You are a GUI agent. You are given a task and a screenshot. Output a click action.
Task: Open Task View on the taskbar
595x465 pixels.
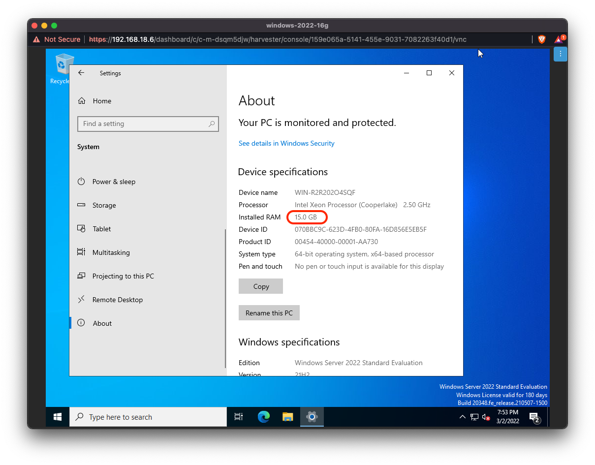pos(239,417)
